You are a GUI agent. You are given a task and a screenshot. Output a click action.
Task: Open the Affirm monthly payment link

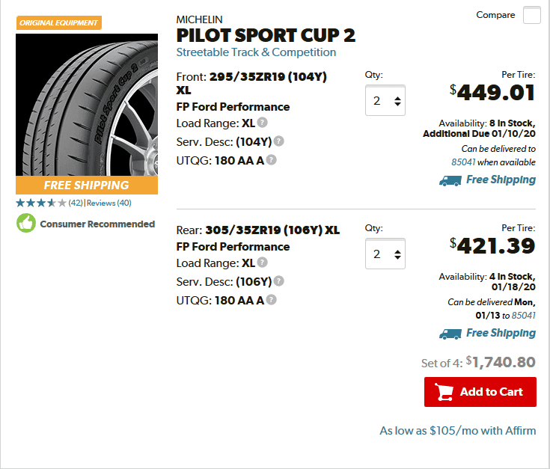[x=458, y=430]
